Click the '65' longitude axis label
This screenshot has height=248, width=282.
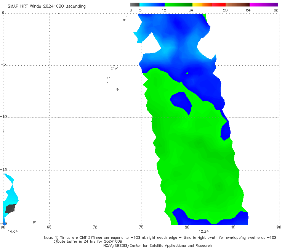(x=49, y=227)
